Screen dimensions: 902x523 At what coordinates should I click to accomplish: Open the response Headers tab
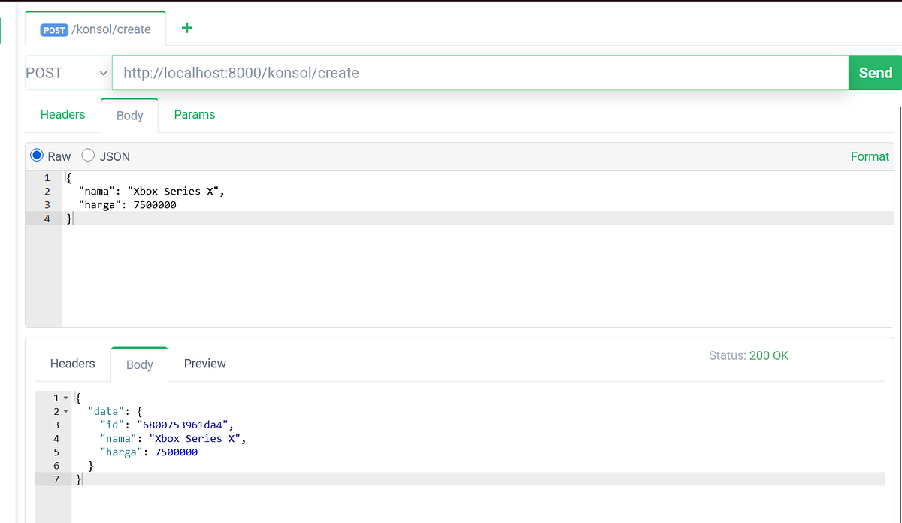coord(72,364)
